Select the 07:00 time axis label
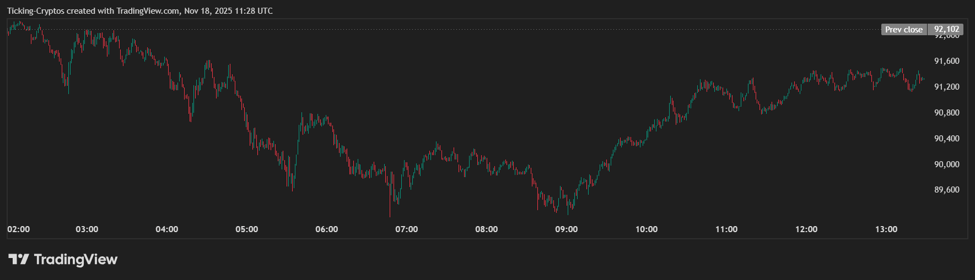Image resolution: width=975 pixels, height=280 pixels. [407, 229]
